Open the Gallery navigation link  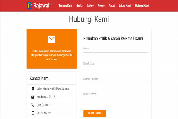(90, 6)
